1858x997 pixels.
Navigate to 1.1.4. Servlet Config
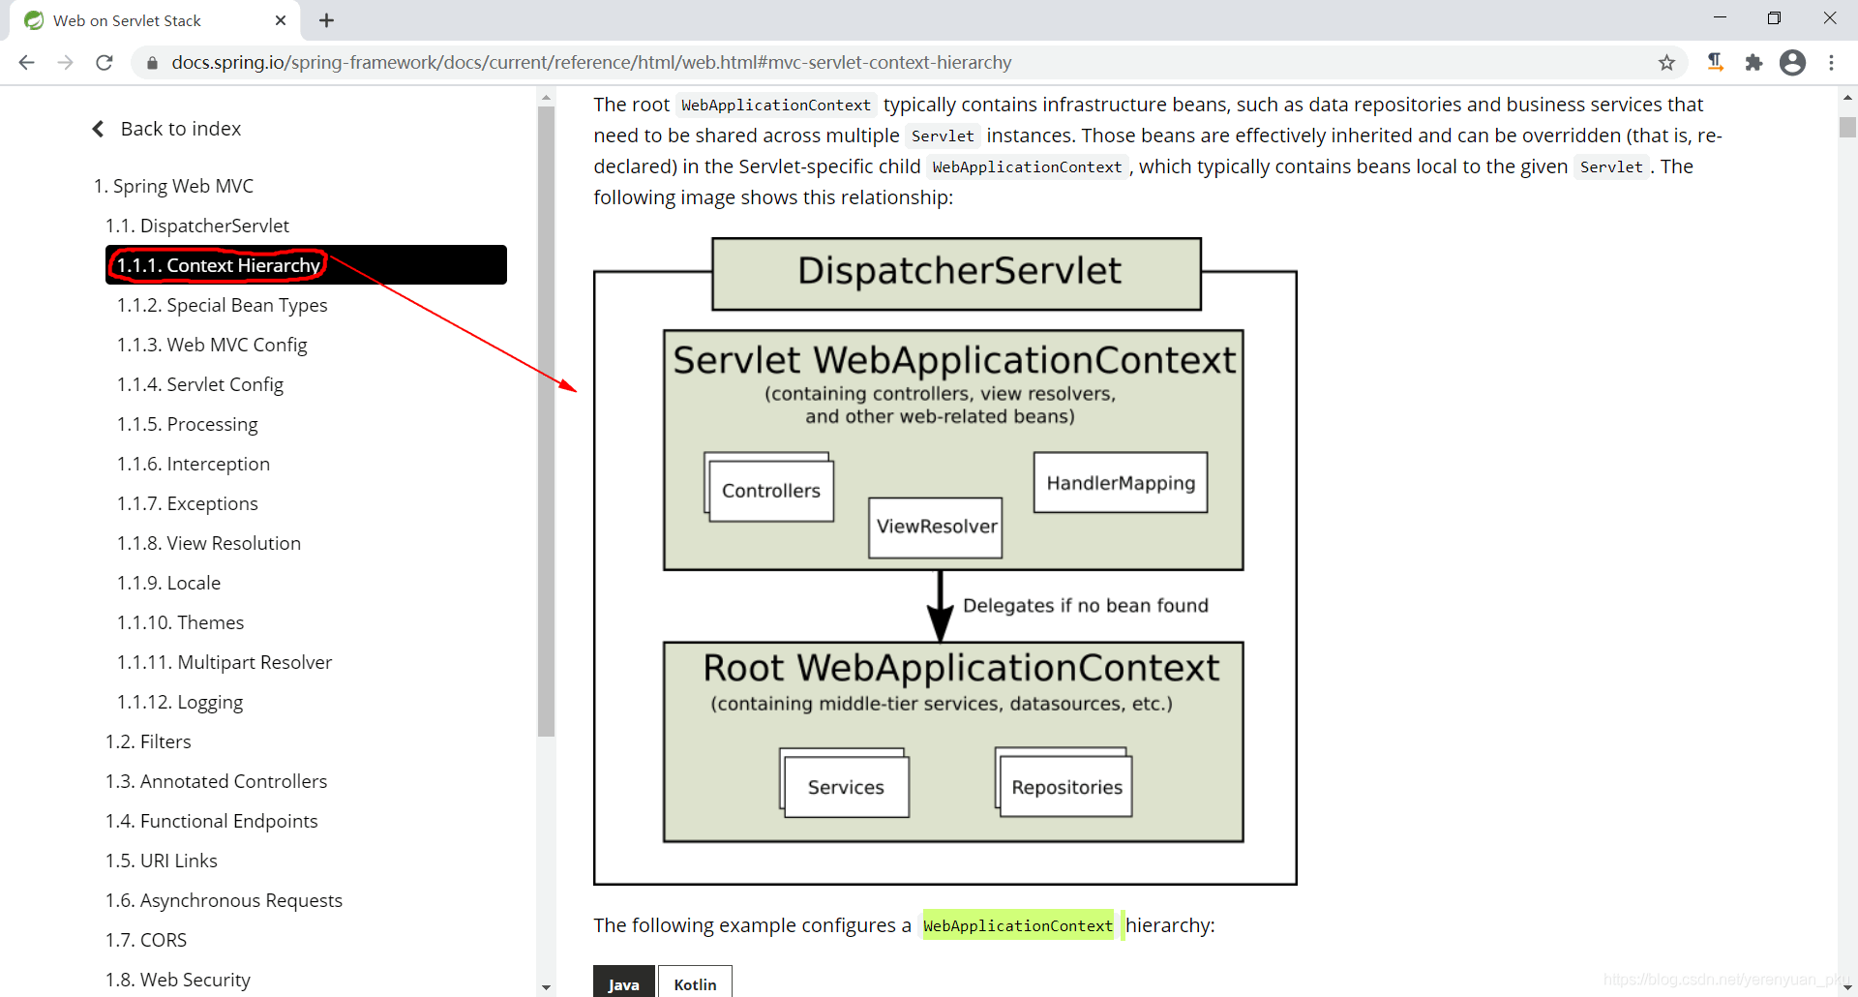[x=200, y=384]
